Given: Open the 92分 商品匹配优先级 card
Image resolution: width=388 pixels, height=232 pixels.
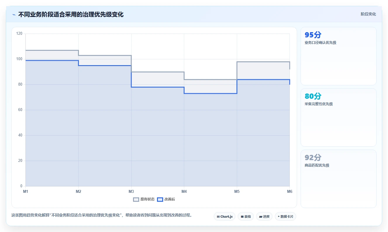Looking at the screenshot, I should tap(338, 179).
